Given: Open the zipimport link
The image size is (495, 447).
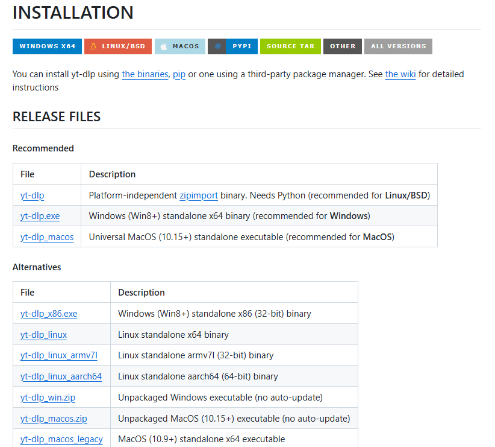Looking at the screenshot, I should 199,195.
